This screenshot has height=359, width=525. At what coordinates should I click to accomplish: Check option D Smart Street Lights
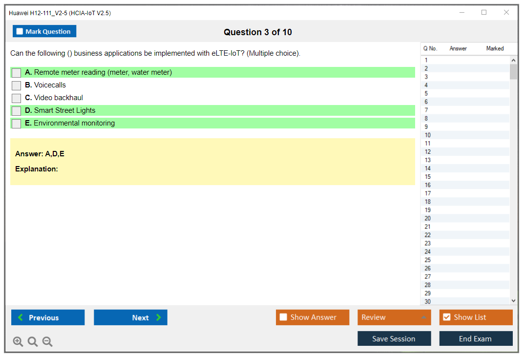click(17, 111)
